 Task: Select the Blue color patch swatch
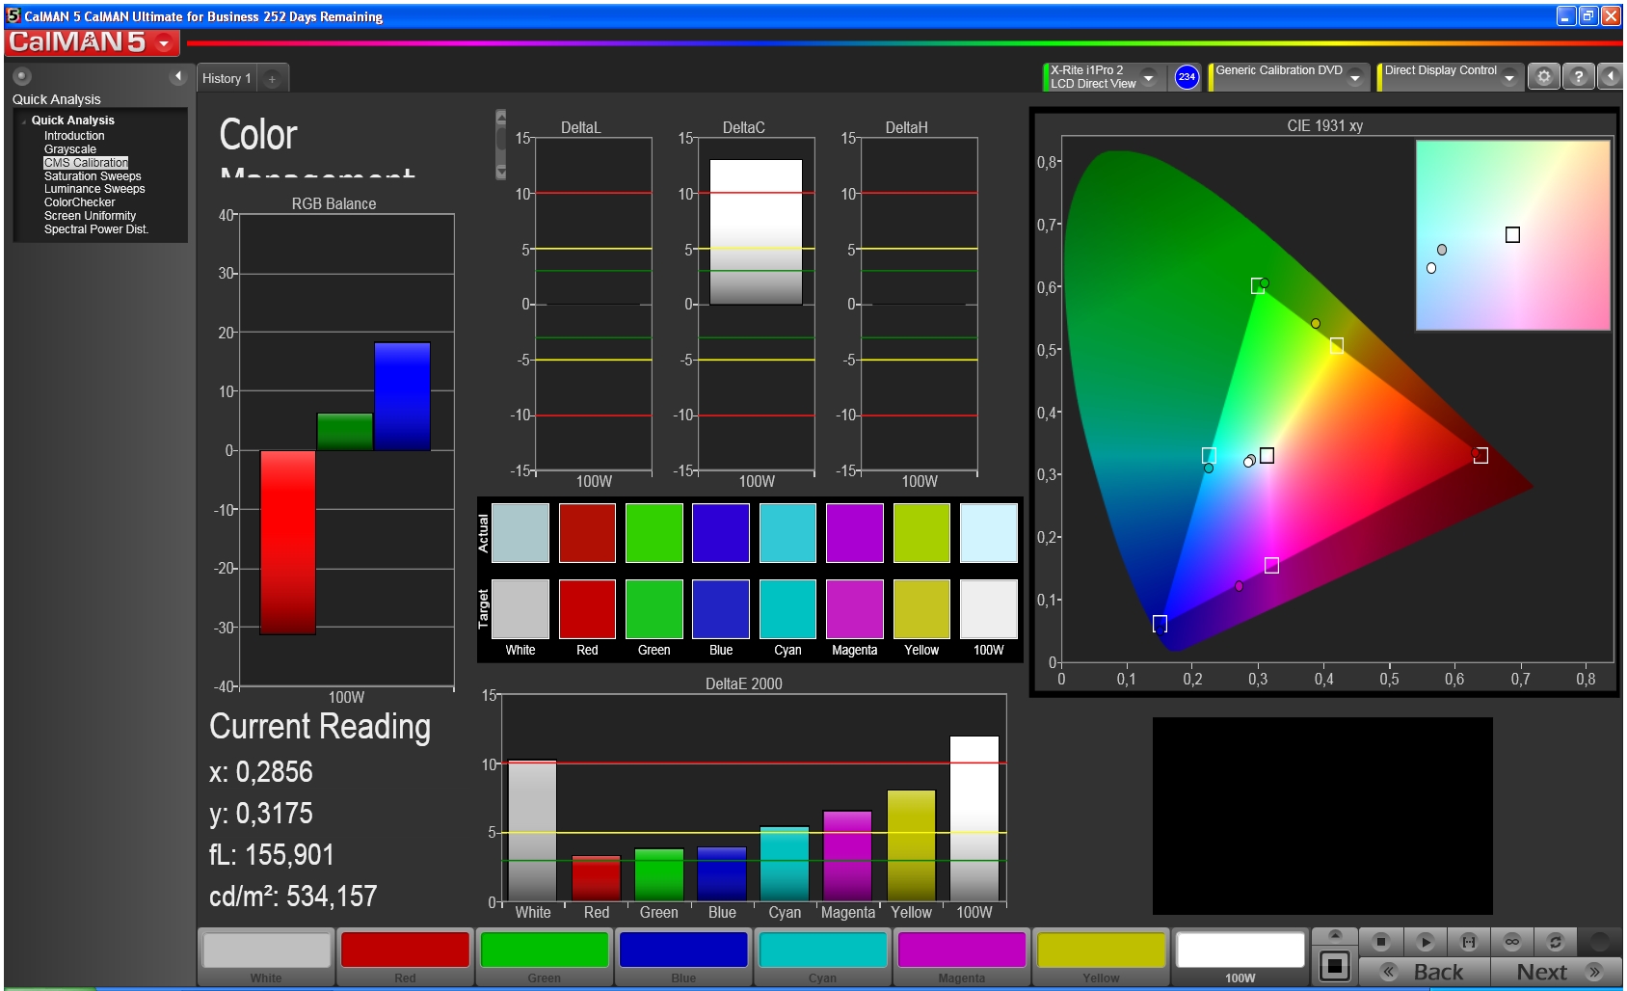click(x=683, y=950)
